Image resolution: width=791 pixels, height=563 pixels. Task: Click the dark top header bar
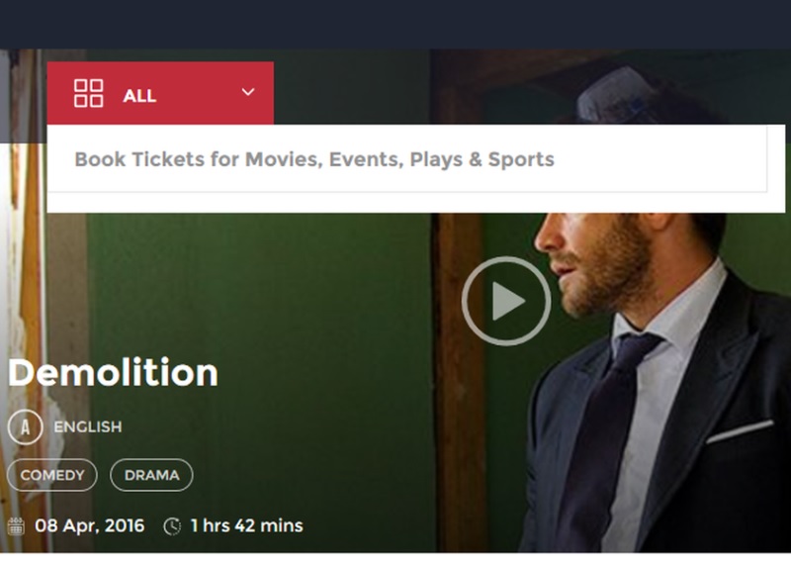pos(395,24)
